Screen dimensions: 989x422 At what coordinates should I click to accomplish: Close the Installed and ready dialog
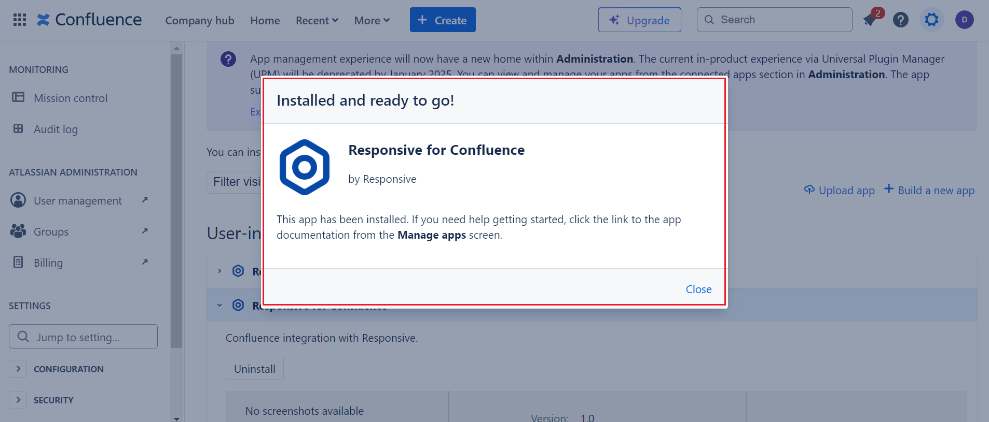698,289
